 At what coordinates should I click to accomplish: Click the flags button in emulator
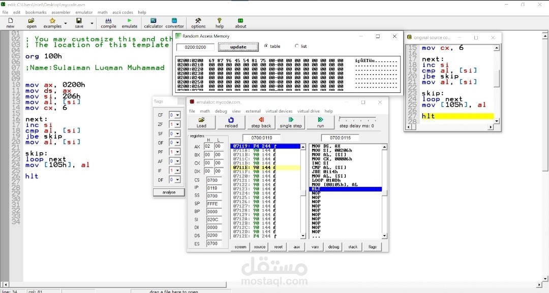pyautogui.click(x=373, y=247)
